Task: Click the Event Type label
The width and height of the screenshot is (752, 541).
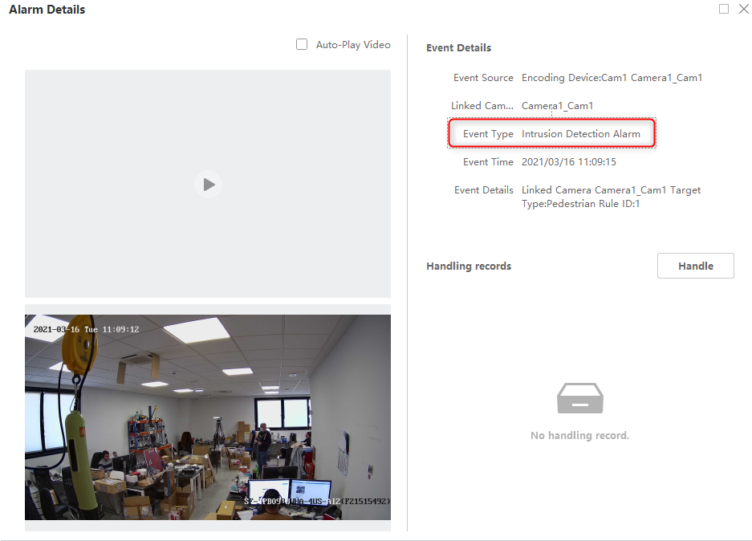Action: (488, 134)
